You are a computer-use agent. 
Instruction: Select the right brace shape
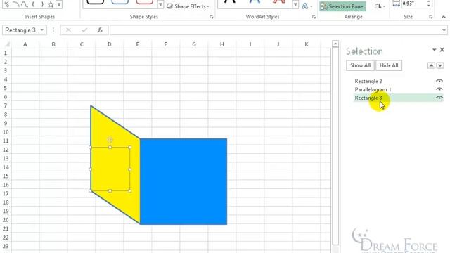(x=42, y=4)
